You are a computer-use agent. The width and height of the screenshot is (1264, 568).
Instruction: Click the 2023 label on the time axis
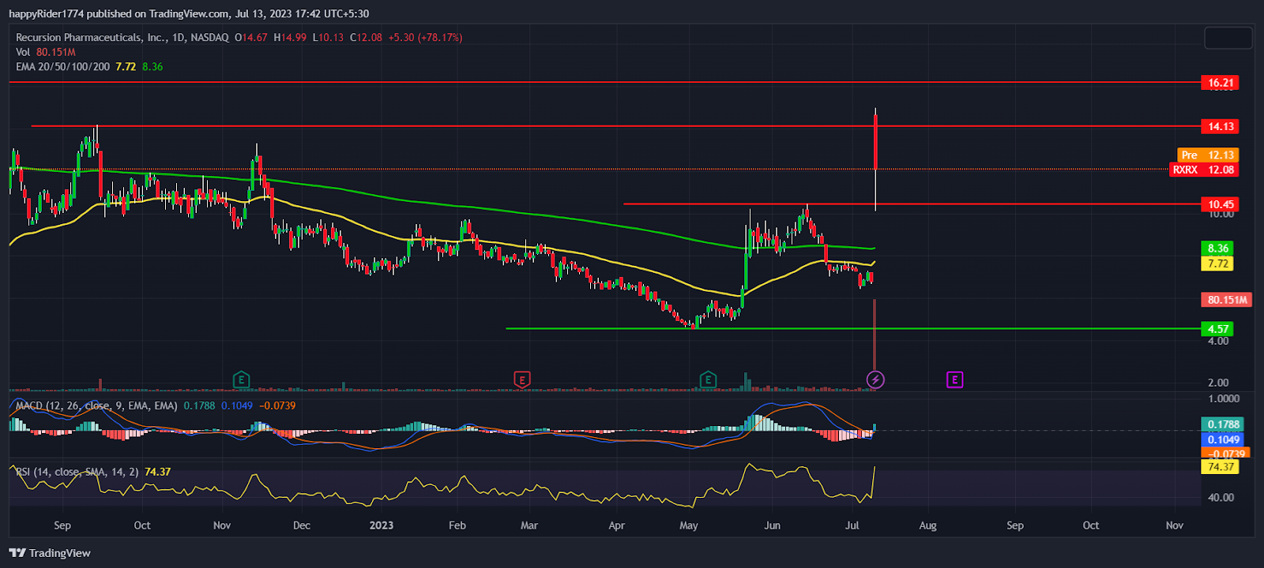(x=382, y=525)
